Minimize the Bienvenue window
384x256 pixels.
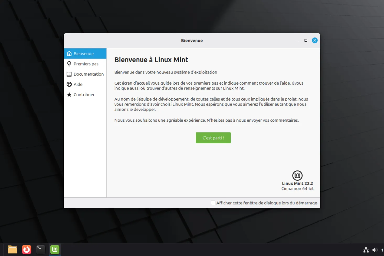[x=297, y=41]
